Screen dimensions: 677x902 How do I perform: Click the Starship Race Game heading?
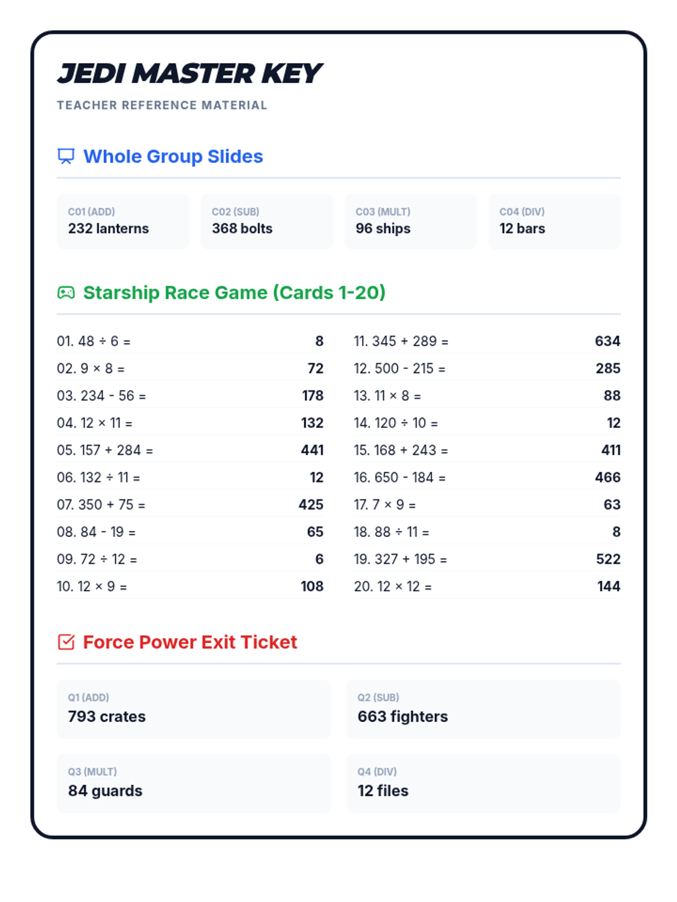234,293
